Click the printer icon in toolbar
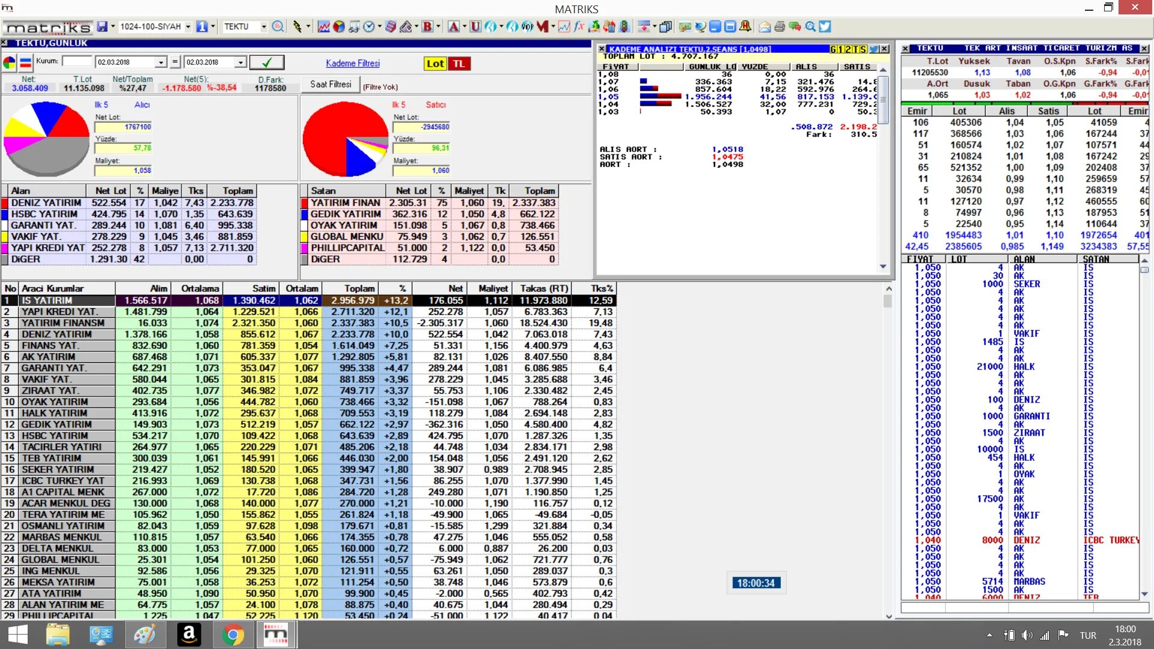Screen dimensions: 1154x649 click(x=780, y=26)
